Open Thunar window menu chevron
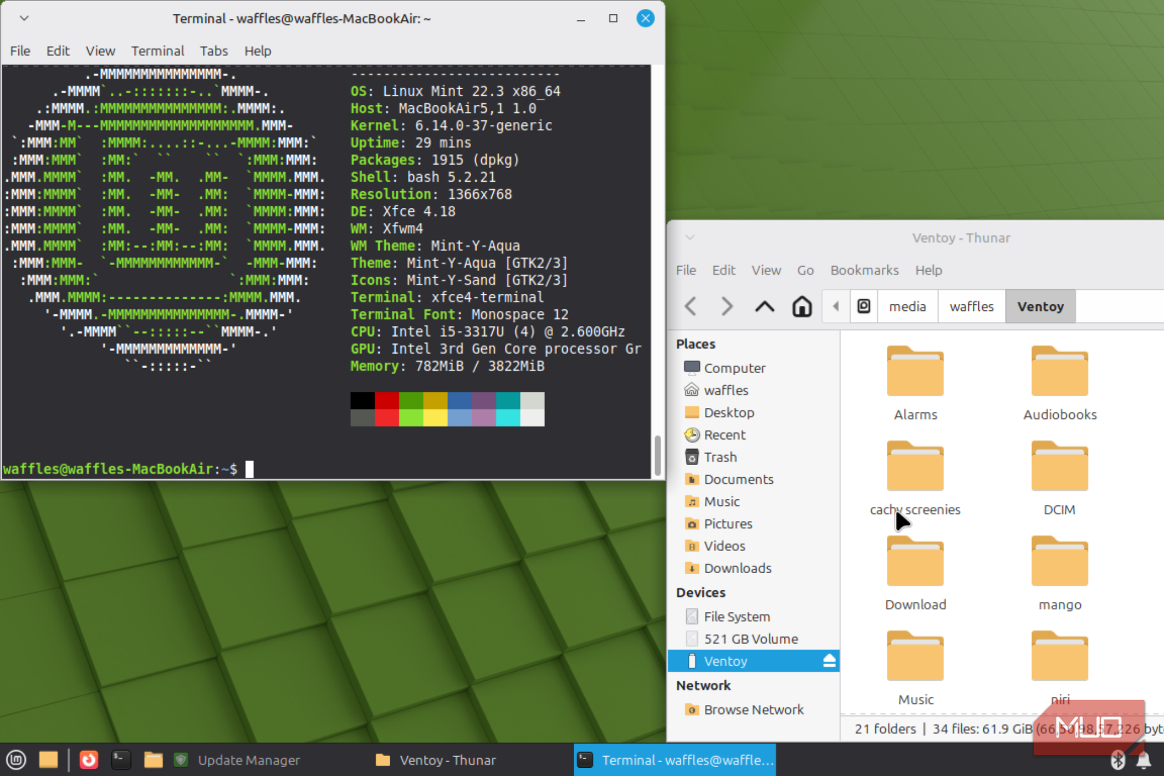Screen dimensions: 1164x776 tap(690, 238)
